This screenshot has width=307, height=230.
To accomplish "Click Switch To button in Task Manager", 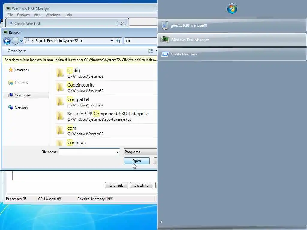I will coord(142,185).
